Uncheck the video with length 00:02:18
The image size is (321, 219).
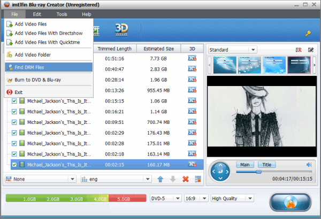[14, 154]
